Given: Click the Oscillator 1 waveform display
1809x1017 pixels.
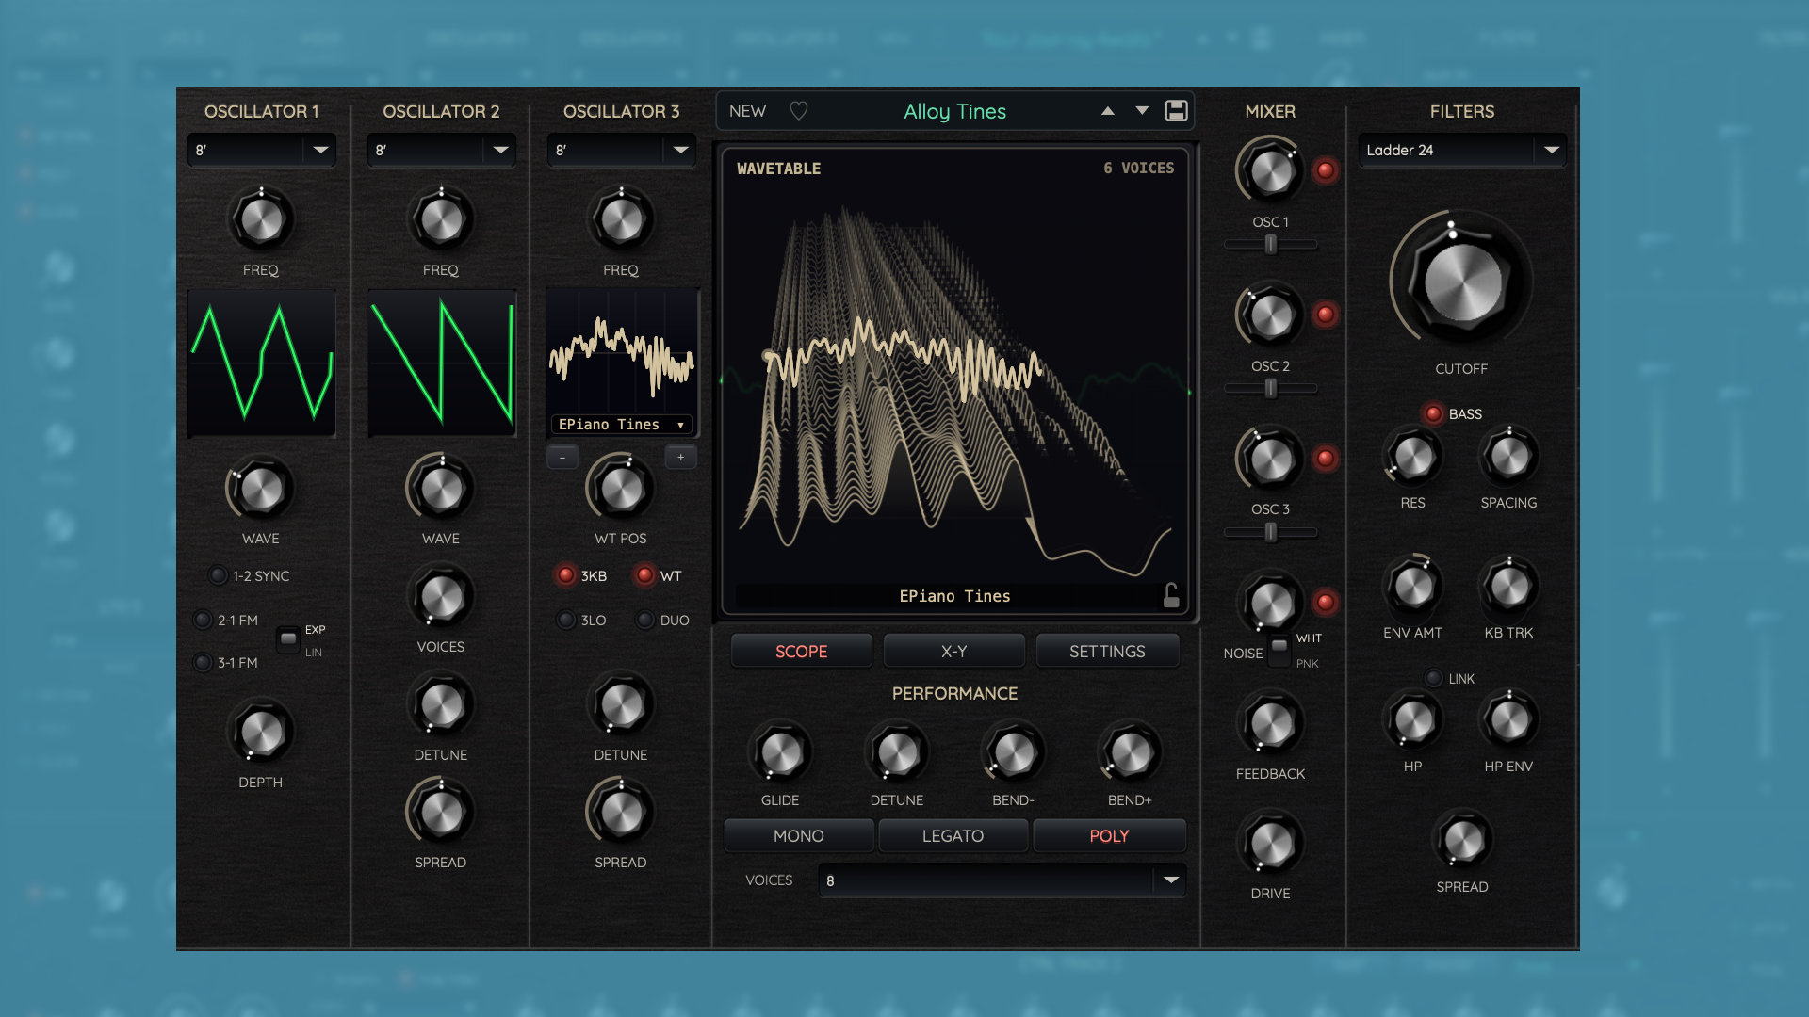Looking at the screenshot, I should (262, 363).
